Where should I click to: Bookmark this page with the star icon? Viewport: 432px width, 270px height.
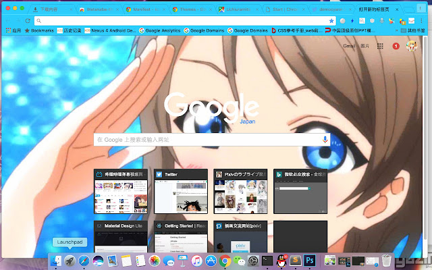331,21
